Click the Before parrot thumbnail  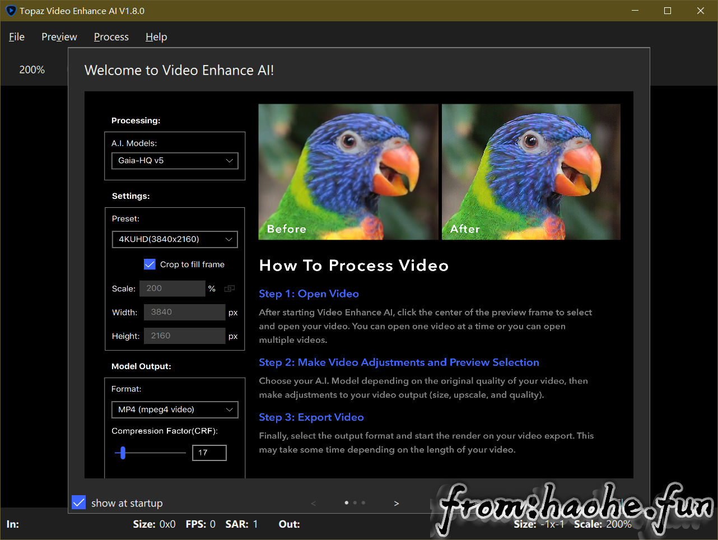(x=348, y=172)
